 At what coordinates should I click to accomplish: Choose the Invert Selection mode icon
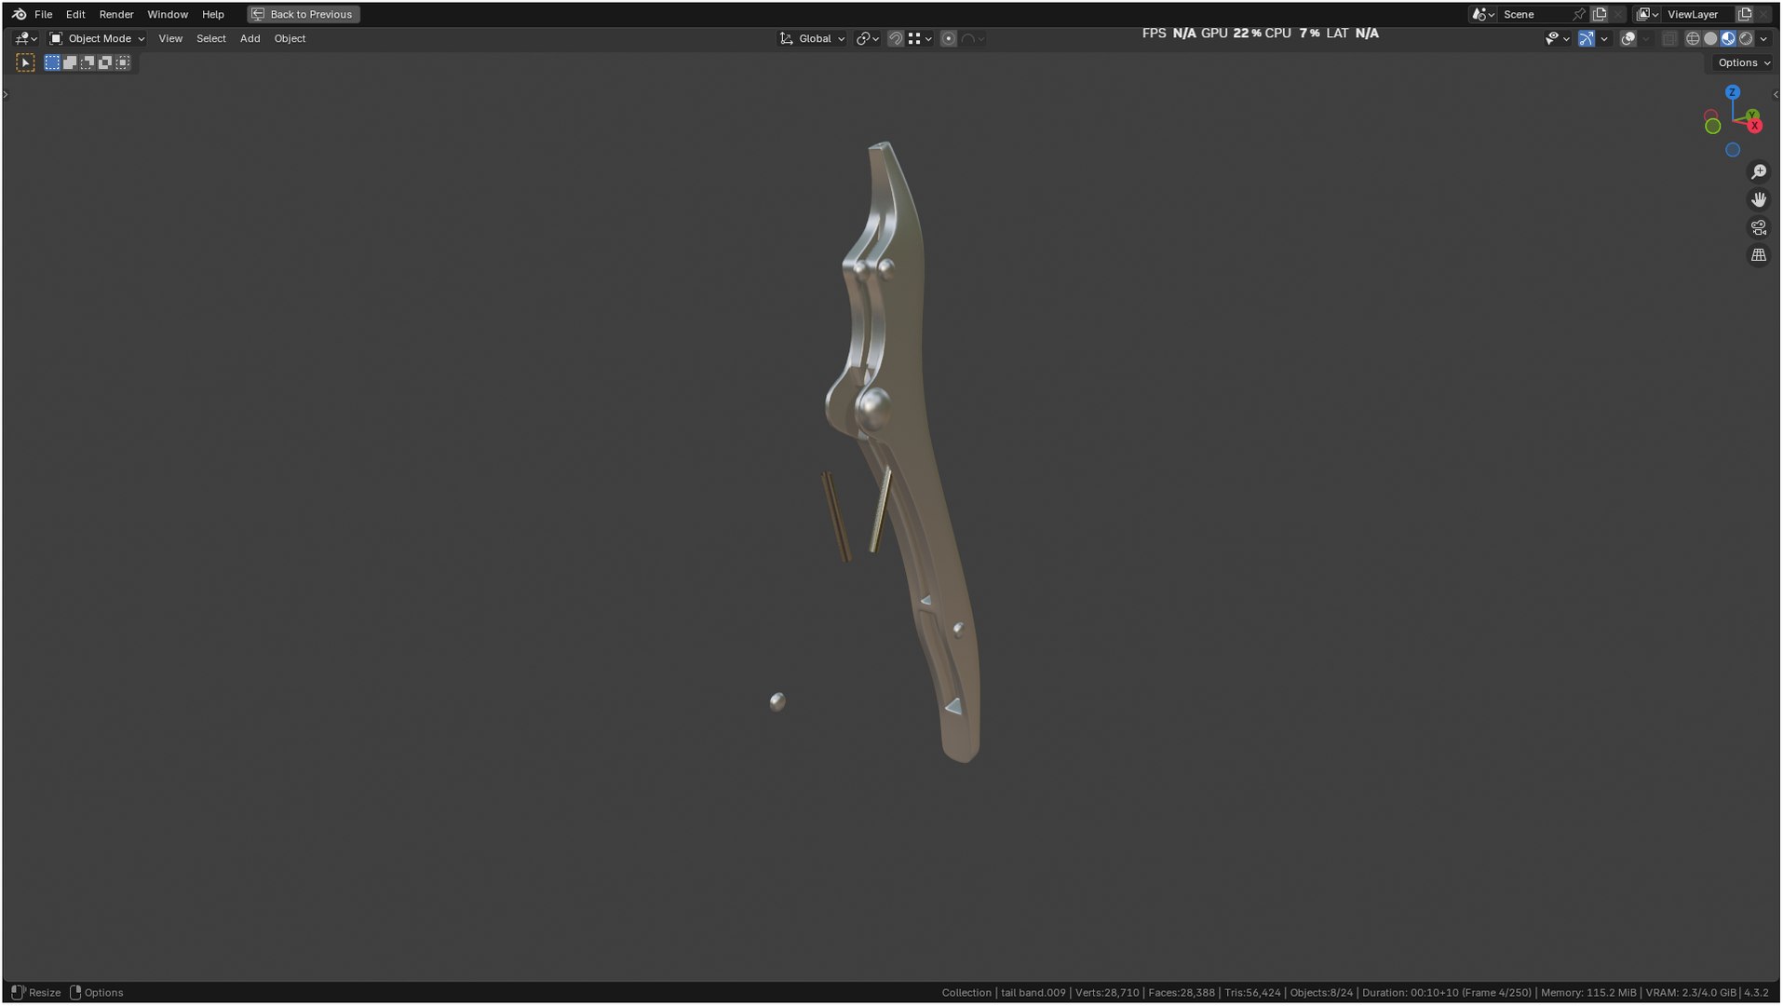[105, 62]
